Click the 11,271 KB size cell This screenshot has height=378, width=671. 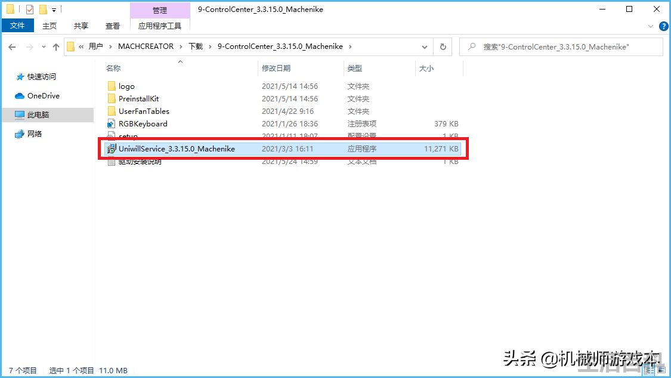441,149
